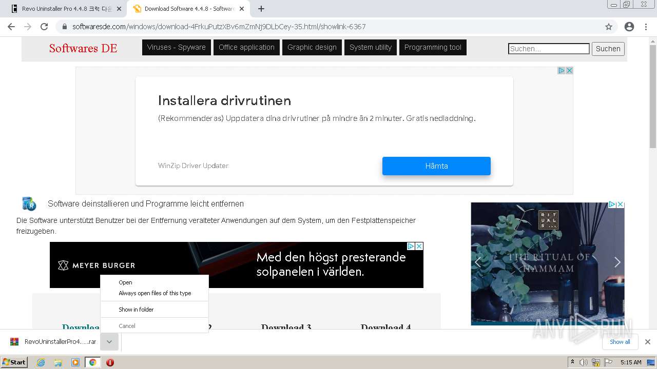The height and width of the screenshot is (369, 657).
Task: Open the Programming tool category
Action: (433, 47)
